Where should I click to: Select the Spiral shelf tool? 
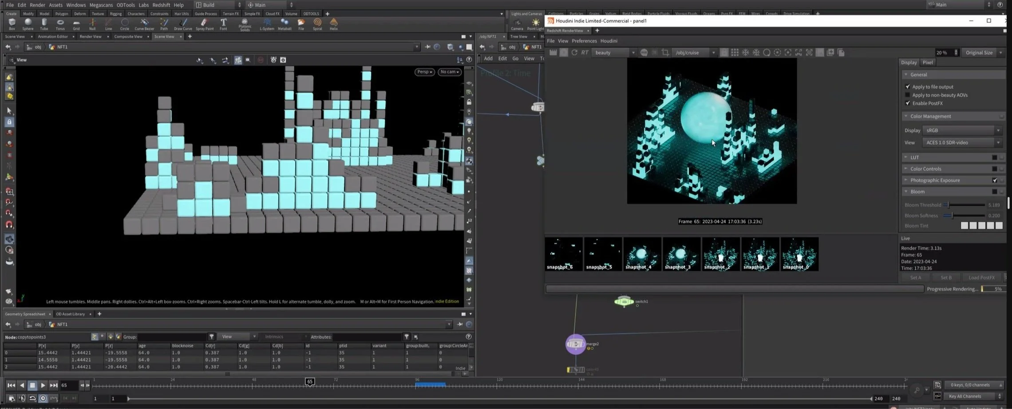pos(317,24)
